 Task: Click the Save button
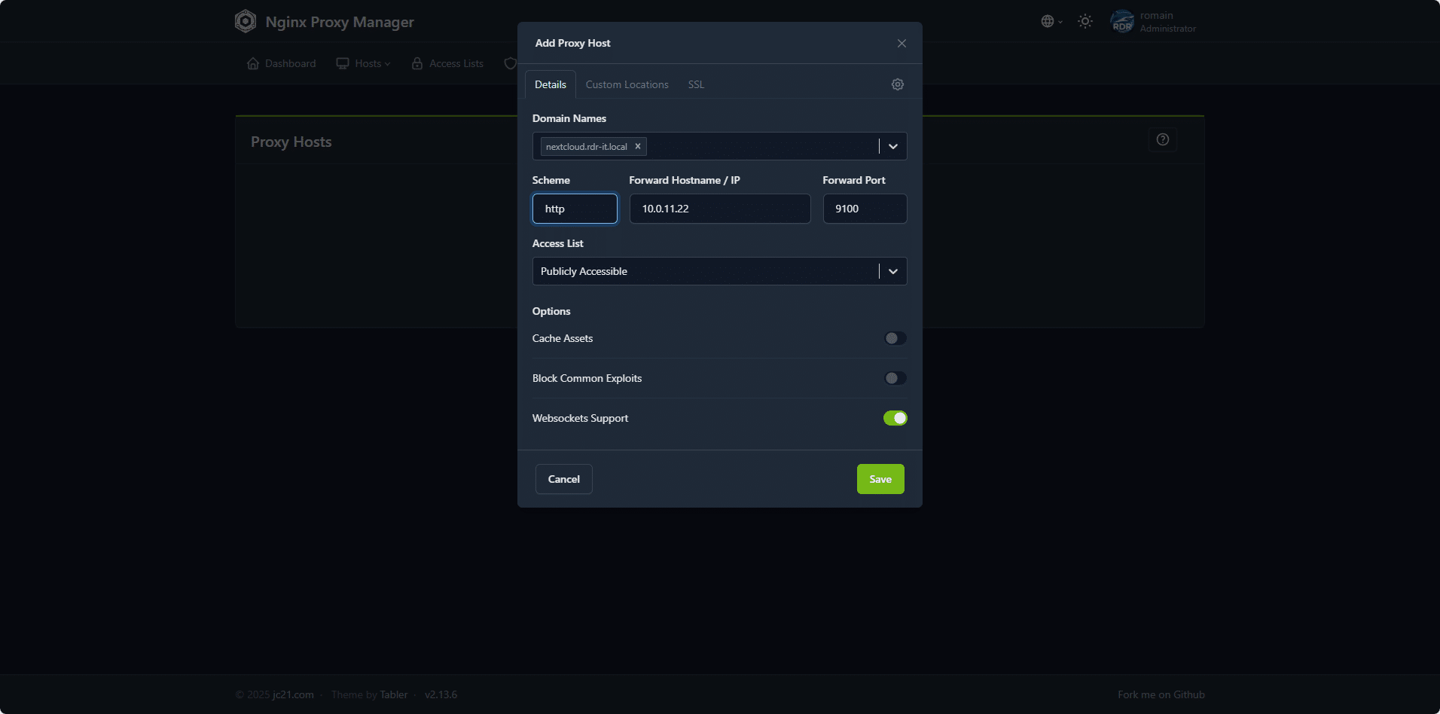click(x=880, y=479)
